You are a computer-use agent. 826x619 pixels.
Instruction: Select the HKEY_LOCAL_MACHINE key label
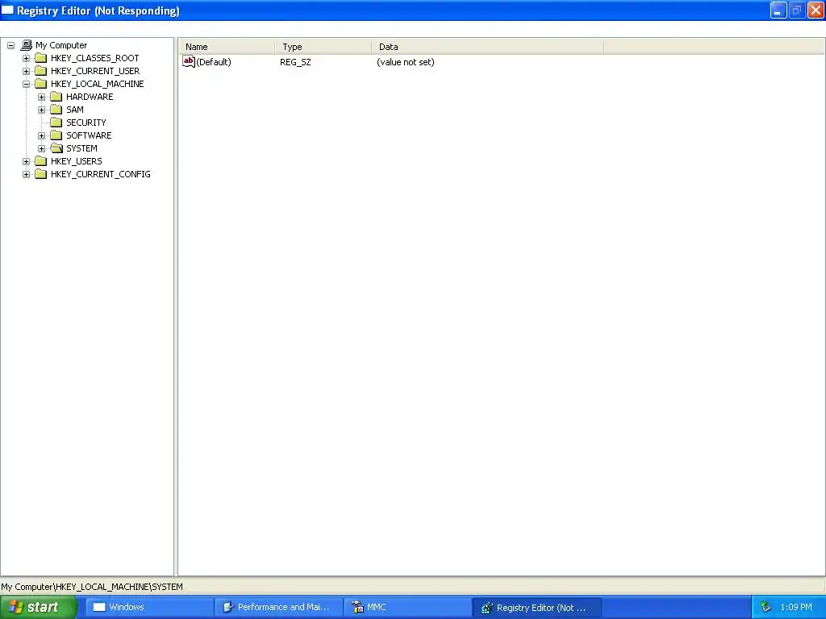point(98,84)
